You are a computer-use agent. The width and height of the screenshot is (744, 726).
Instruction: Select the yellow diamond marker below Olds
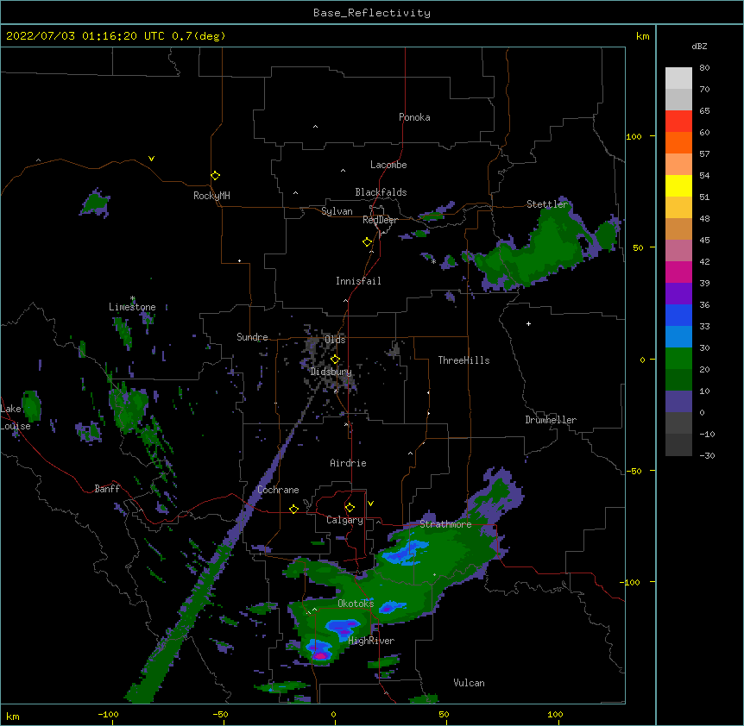335,359
